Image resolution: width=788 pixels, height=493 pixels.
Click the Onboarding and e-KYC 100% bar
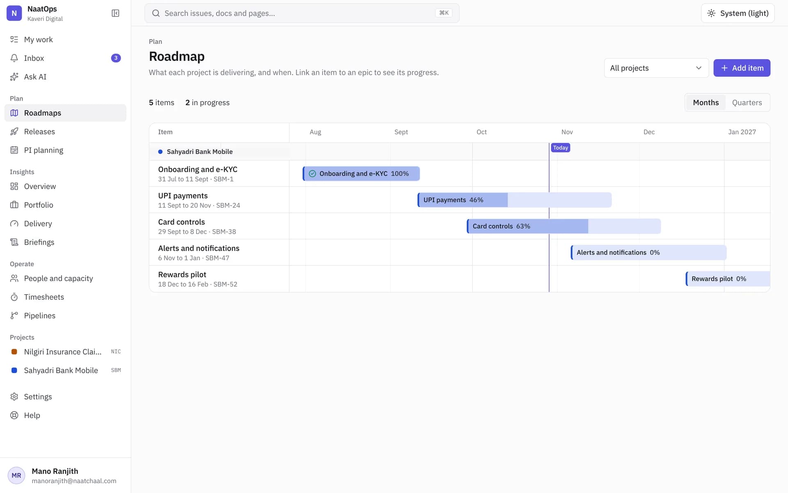click(361, 173)
